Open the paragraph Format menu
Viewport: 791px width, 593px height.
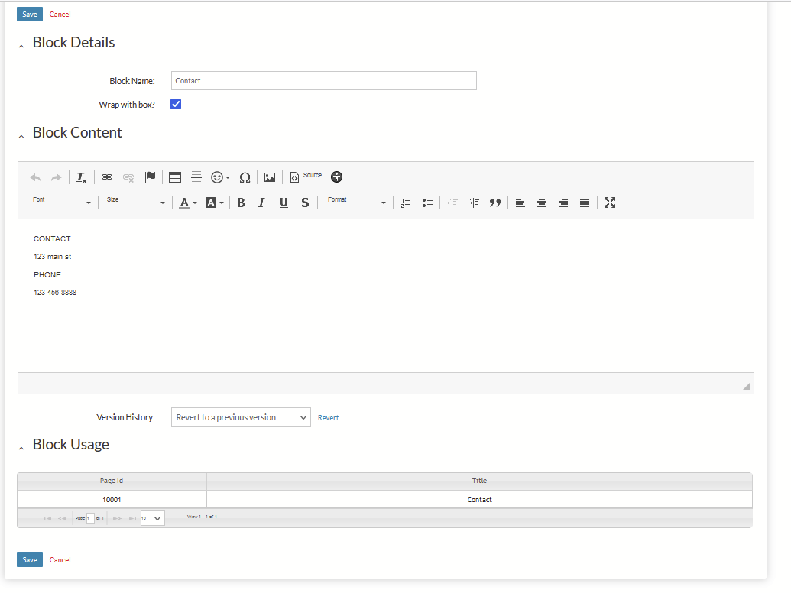point(357,203)
